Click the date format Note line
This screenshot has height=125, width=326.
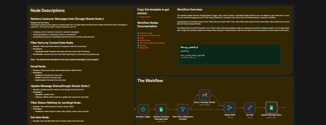[65, 59]
